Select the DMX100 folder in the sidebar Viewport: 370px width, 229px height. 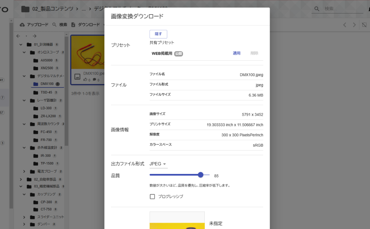pyautogui.click(x=47, y=84)
